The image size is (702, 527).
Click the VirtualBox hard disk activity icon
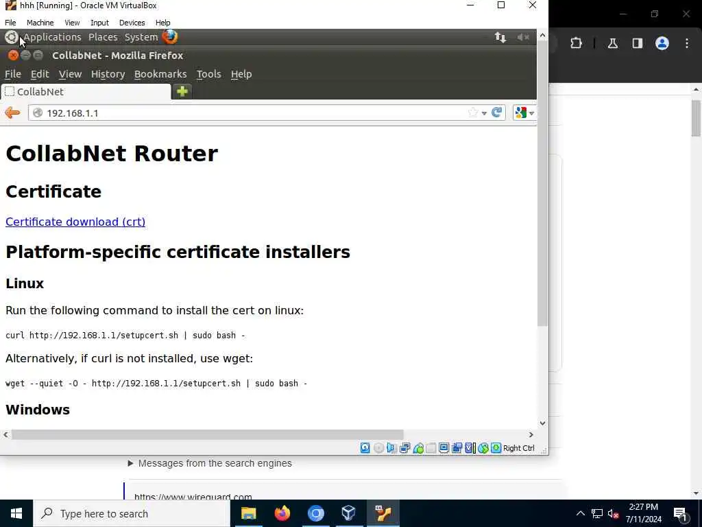coord(365,447)
